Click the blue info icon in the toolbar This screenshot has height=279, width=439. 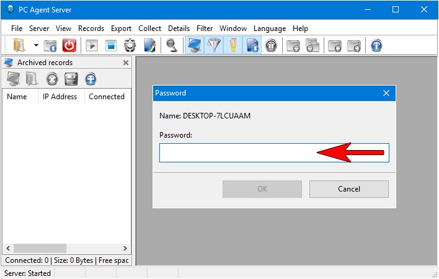(x=376, y=45)
